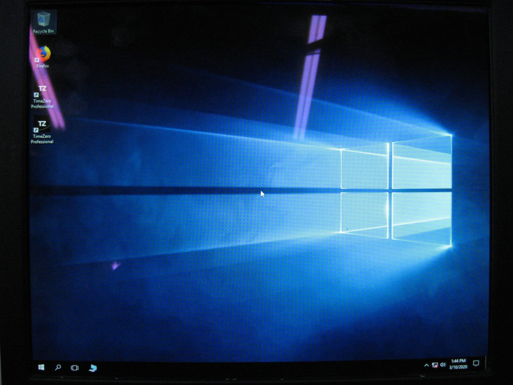This screenshot has height=385, width=513.
Task: Click lower TimeZero Professional text label
Action: [42, 139]
